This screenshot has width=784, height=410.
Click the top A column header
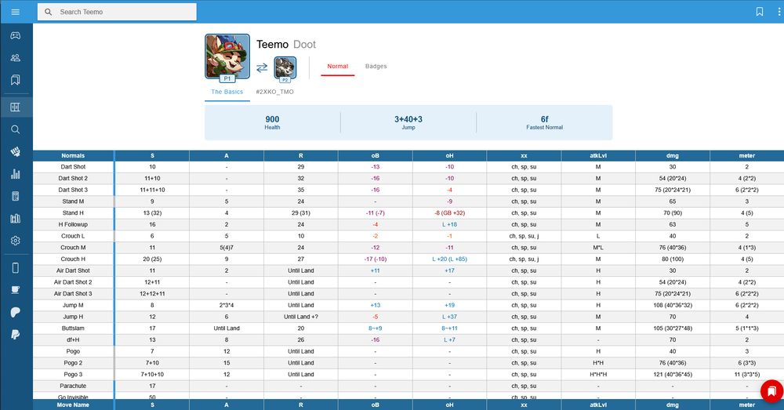pyautogui.click(x=227, y=155)
